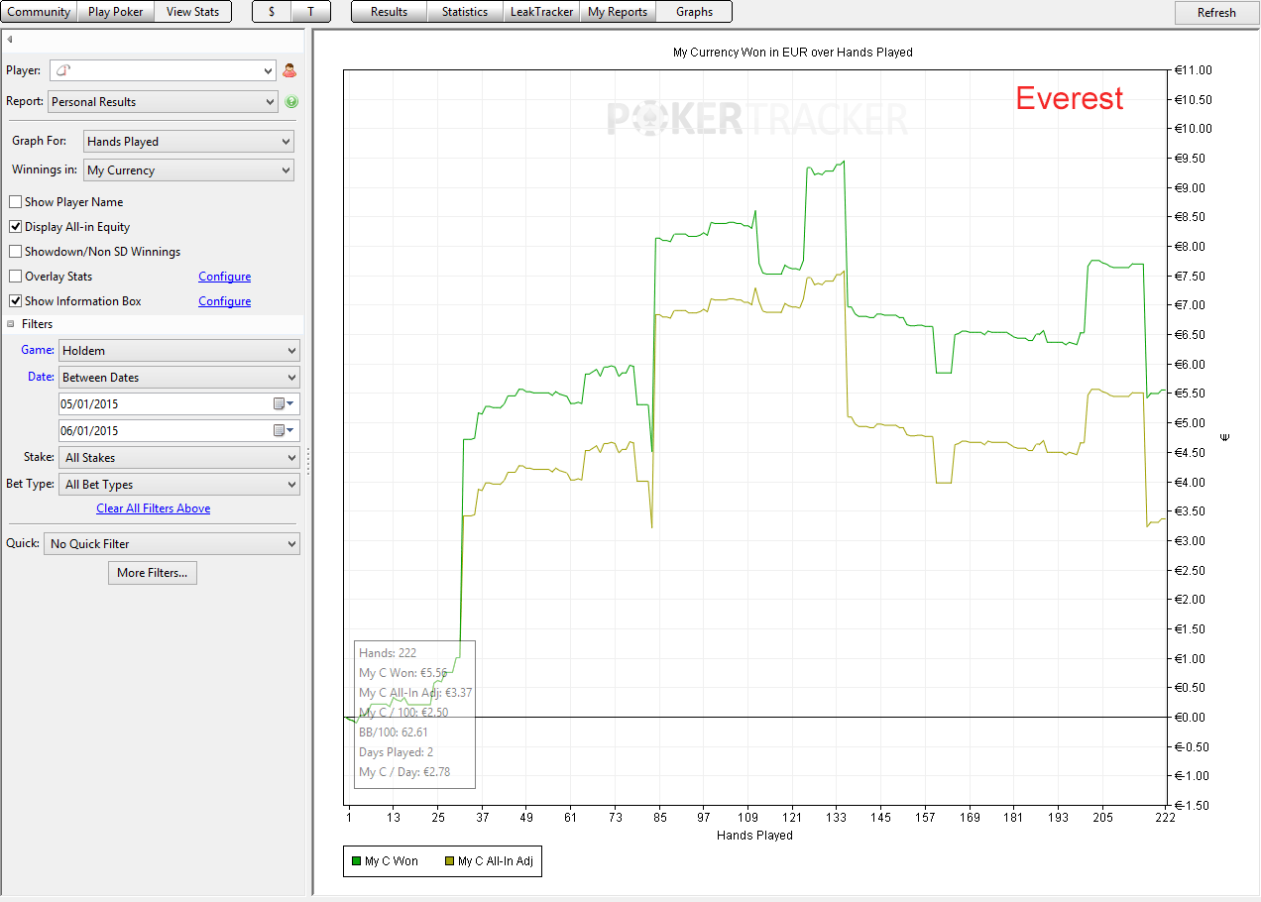This screenshot has width=1261, height=902.
Task: Open the Report dropdown showing Personal Results
Action: [163, 101]
